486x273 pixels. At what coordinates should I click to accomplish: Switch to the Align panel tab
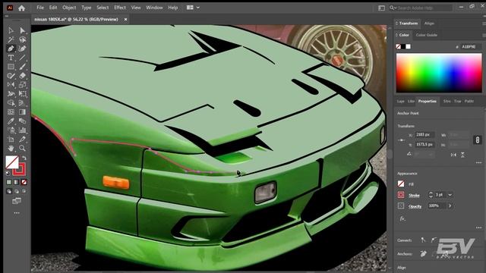coord(429,24)
